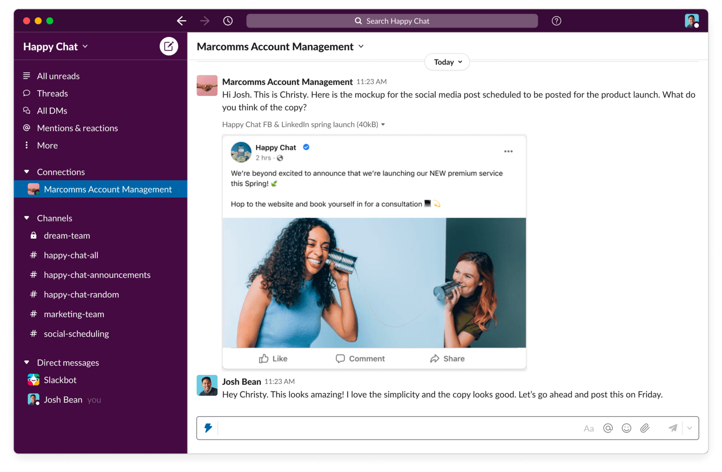Click the Search Happy Chat field
722x472 pixels.
click(392, 21)
